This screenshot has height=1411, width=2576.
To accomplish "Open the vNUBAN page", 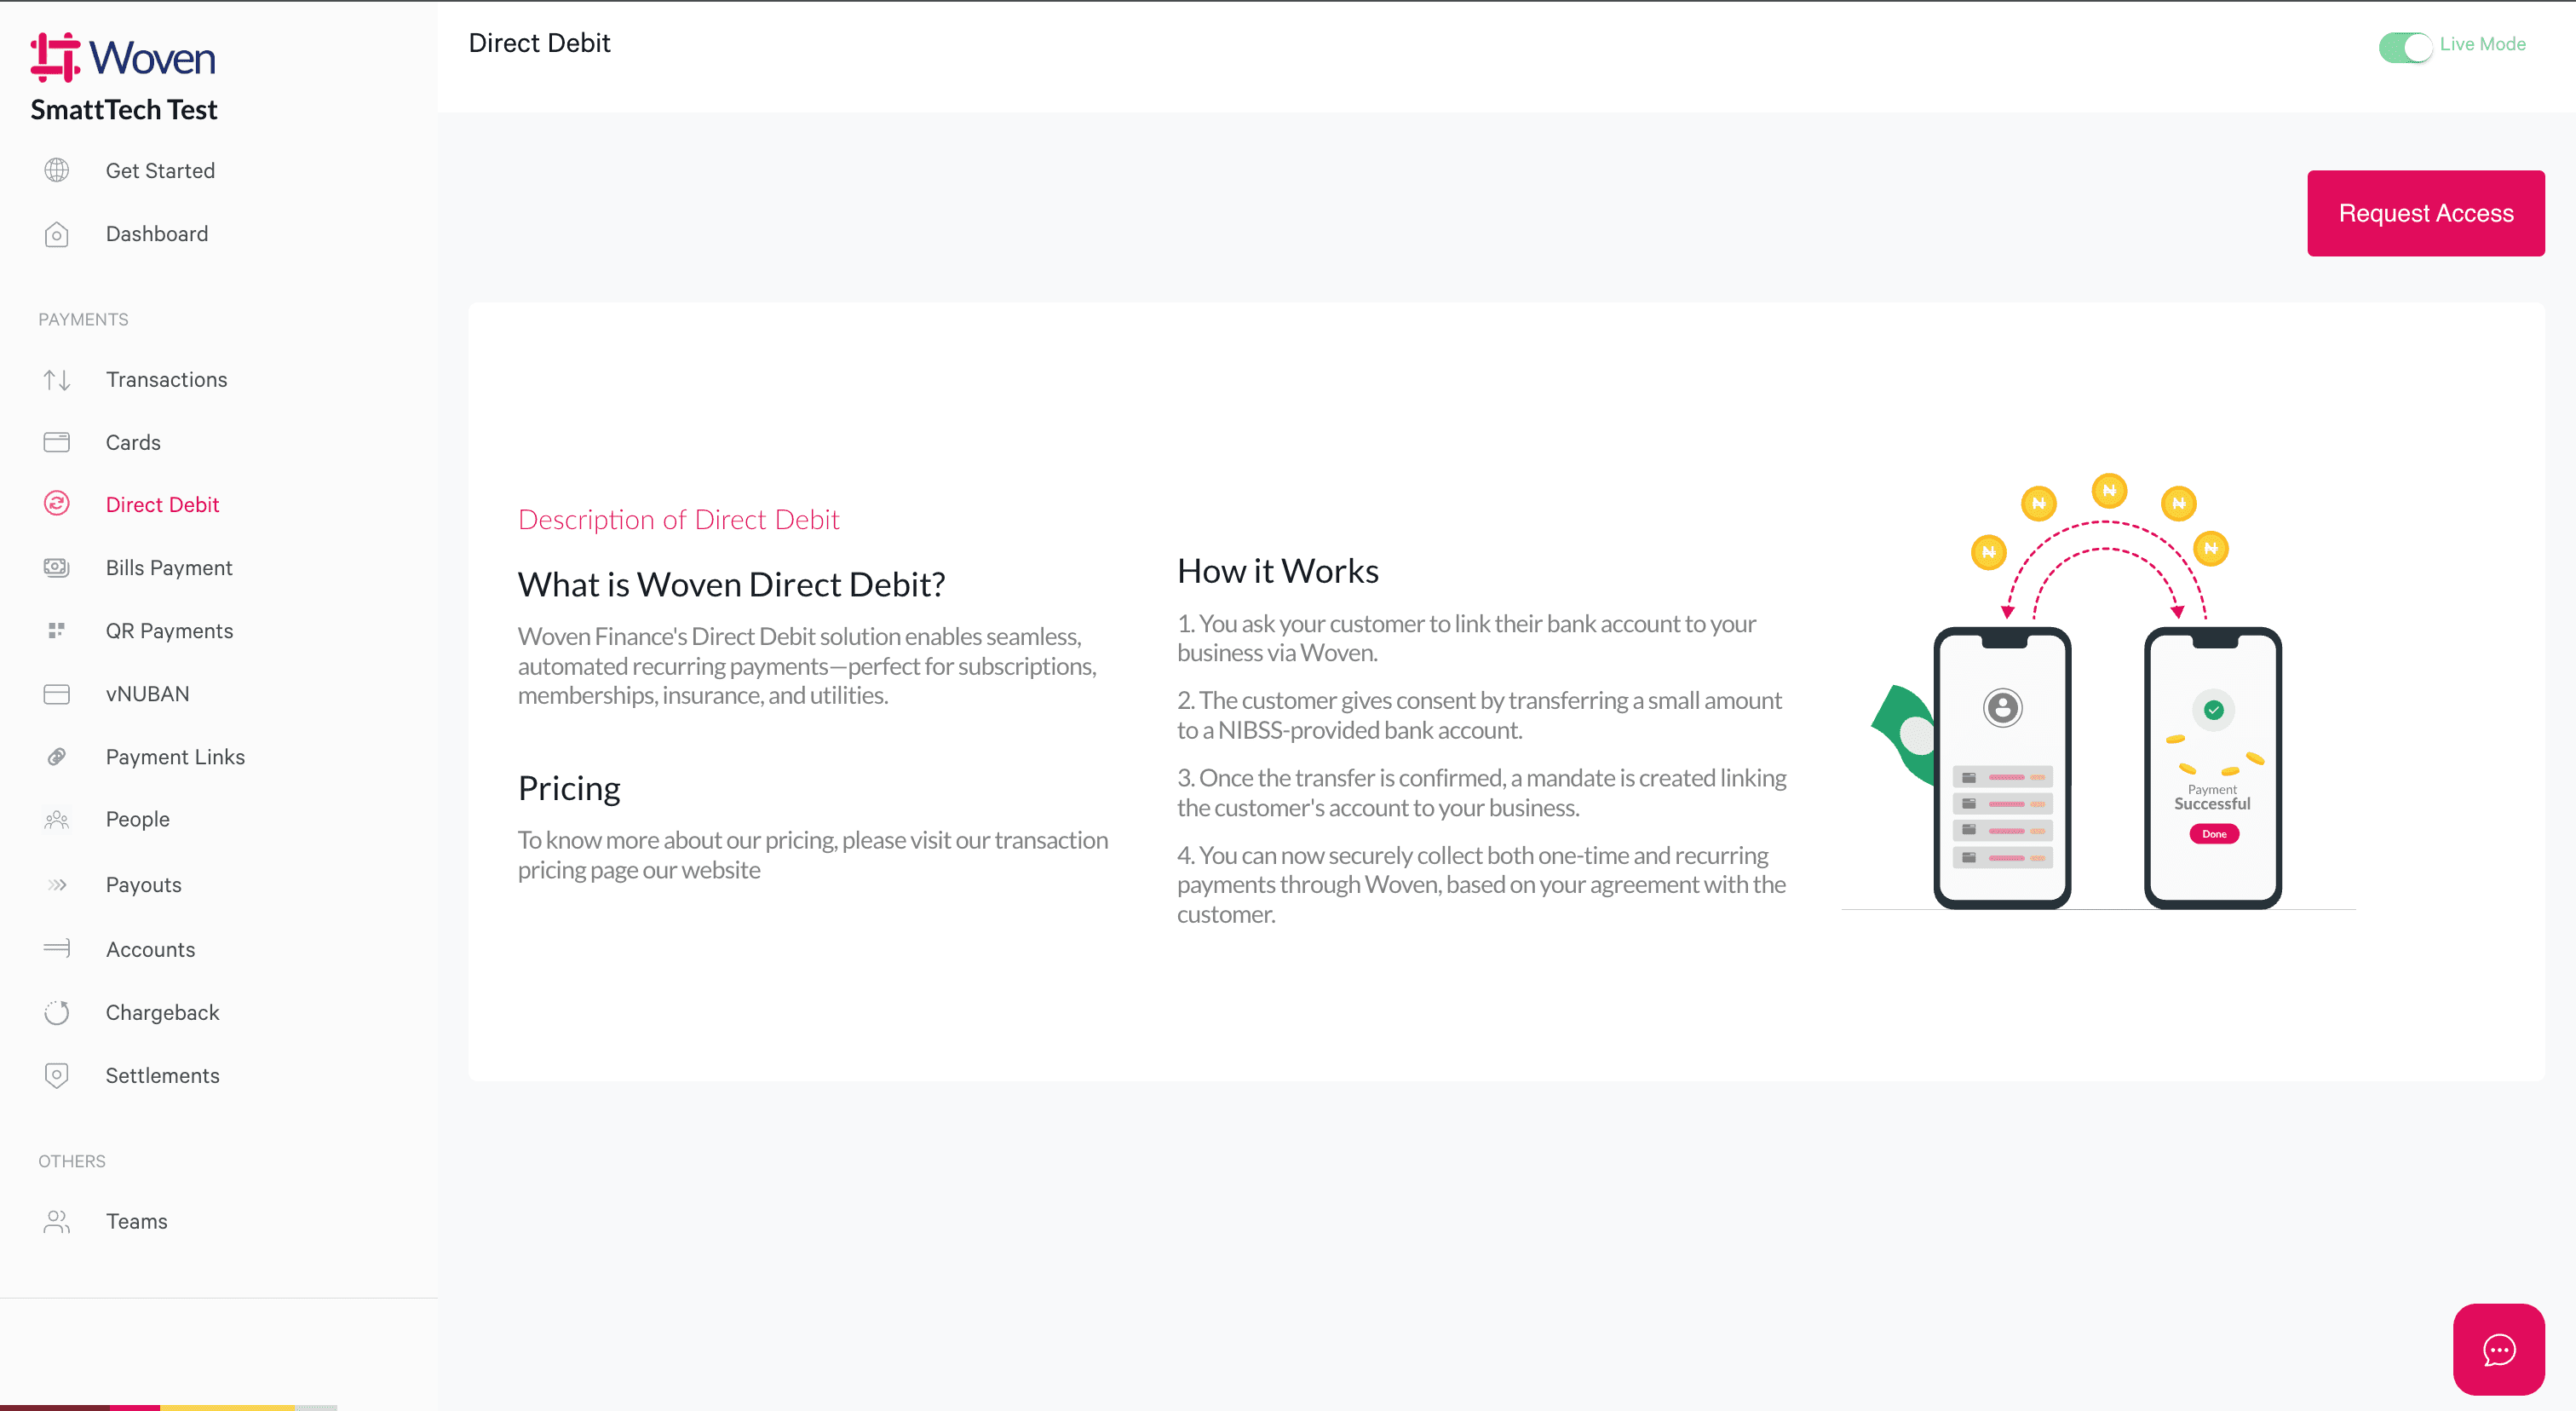I will pos(147,694).
